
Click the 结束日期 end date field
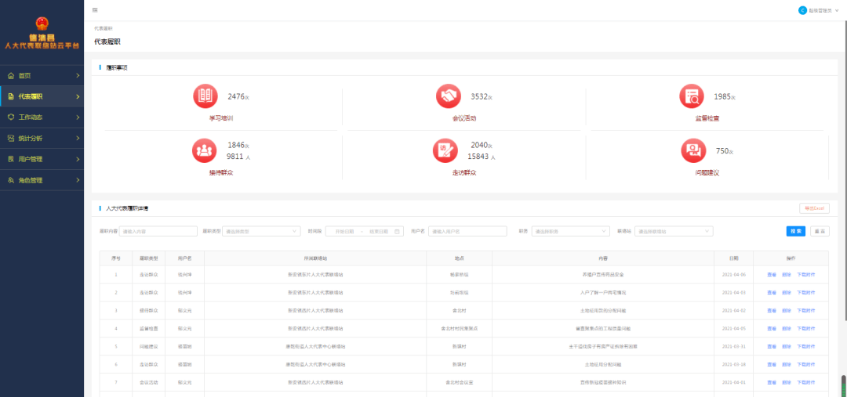pyautogui.click(x=378, y=232)
